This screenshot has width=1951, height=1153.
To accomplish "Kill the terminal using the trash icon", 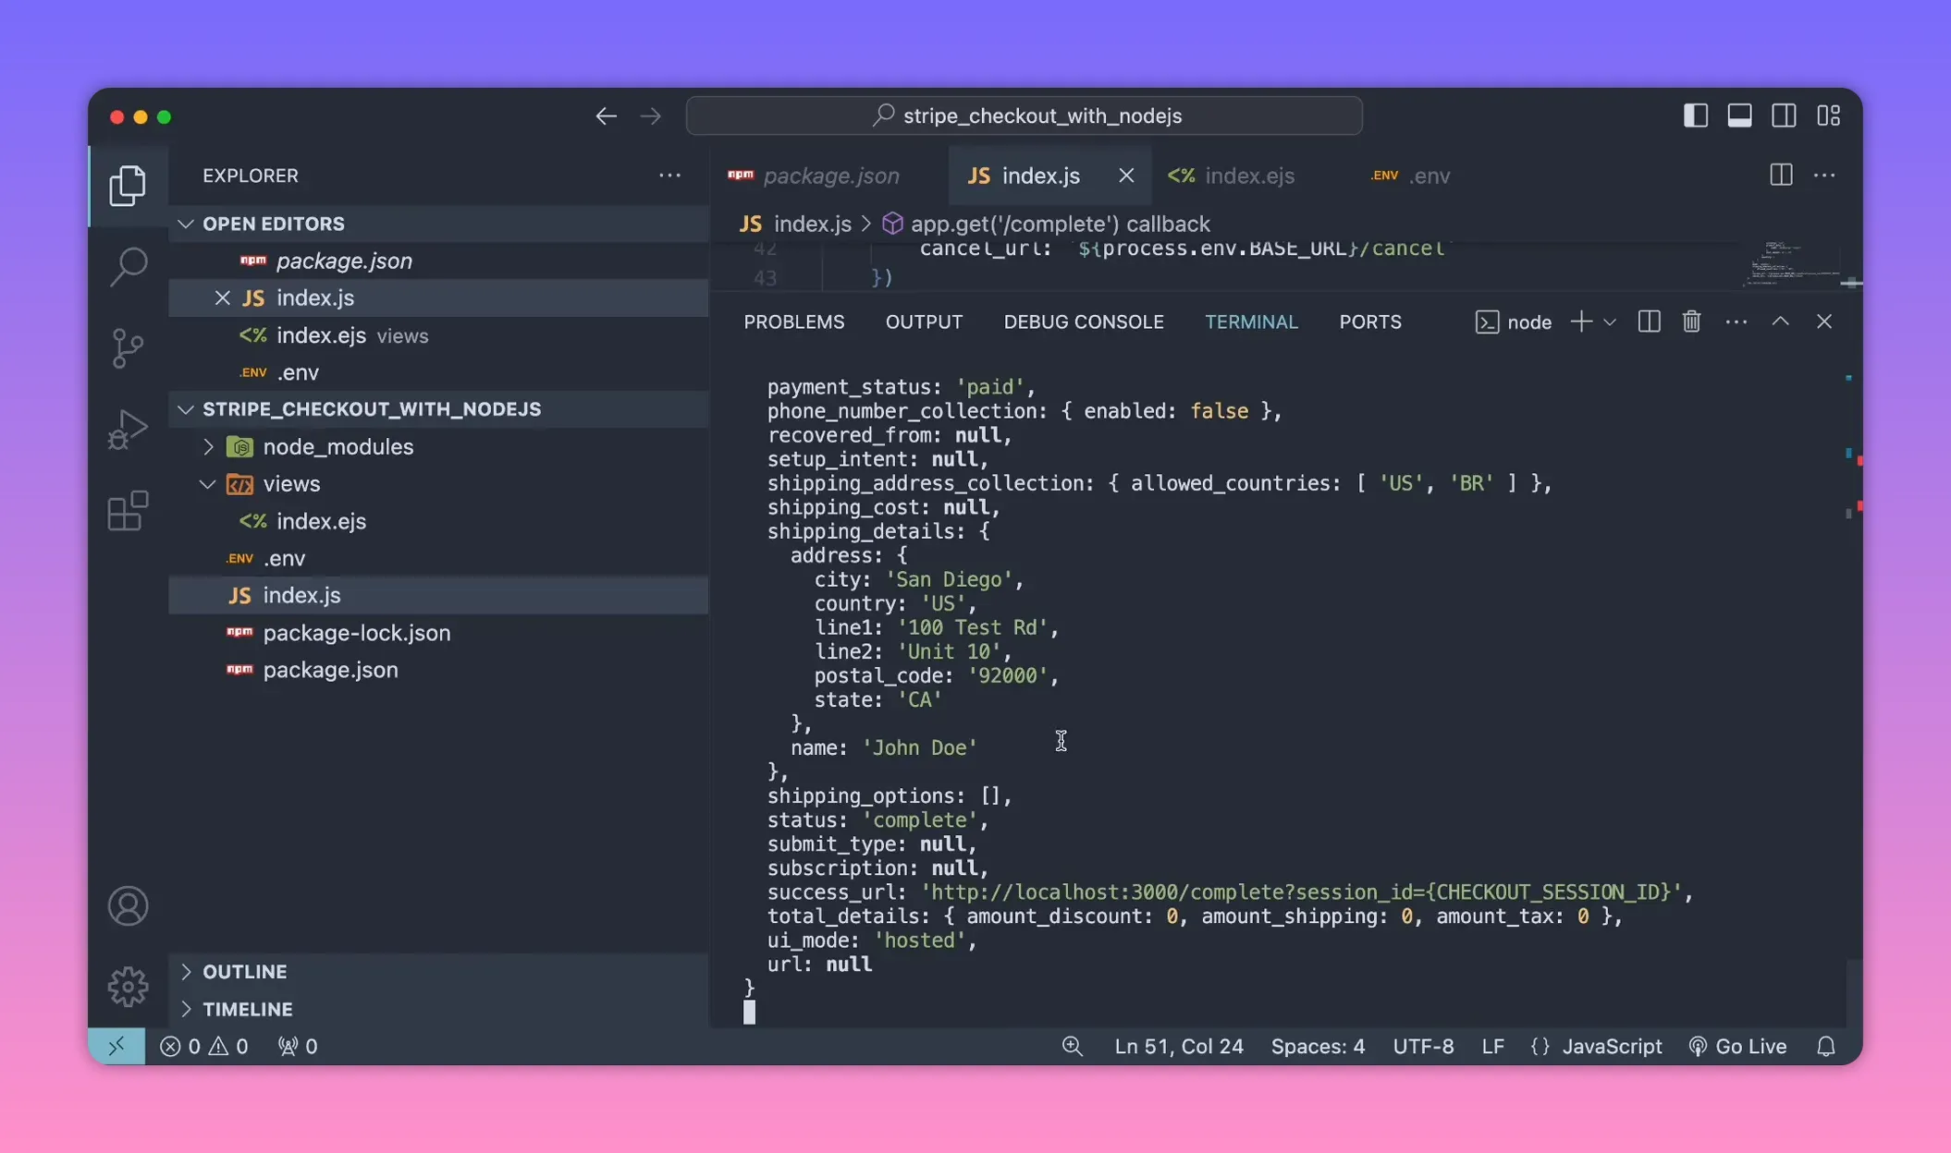I will (1691, 322).
